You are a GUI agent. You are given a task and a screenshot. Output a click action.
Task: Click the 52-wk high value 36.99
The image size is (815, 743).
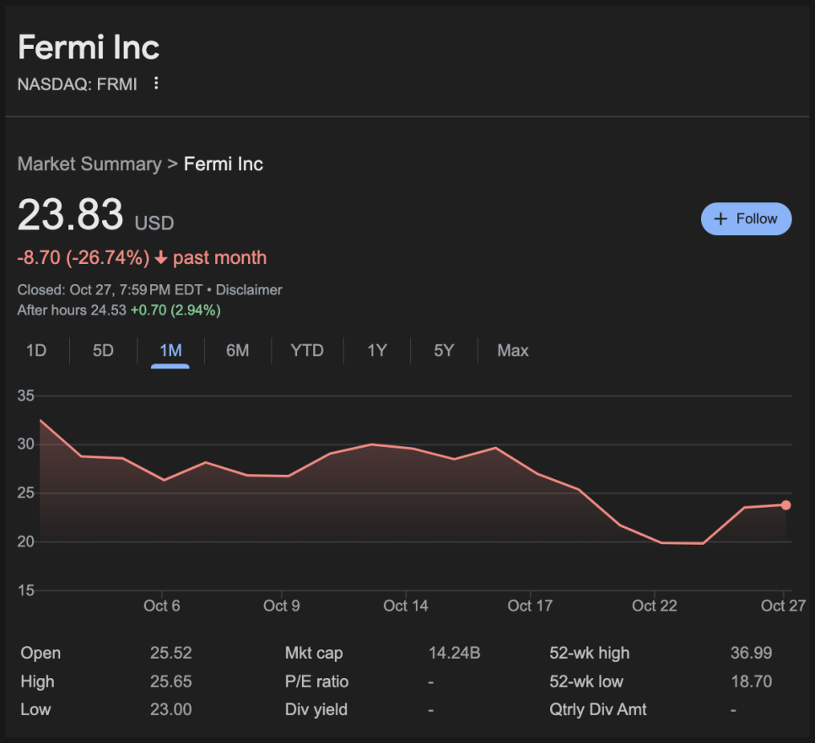click(751, 653)
